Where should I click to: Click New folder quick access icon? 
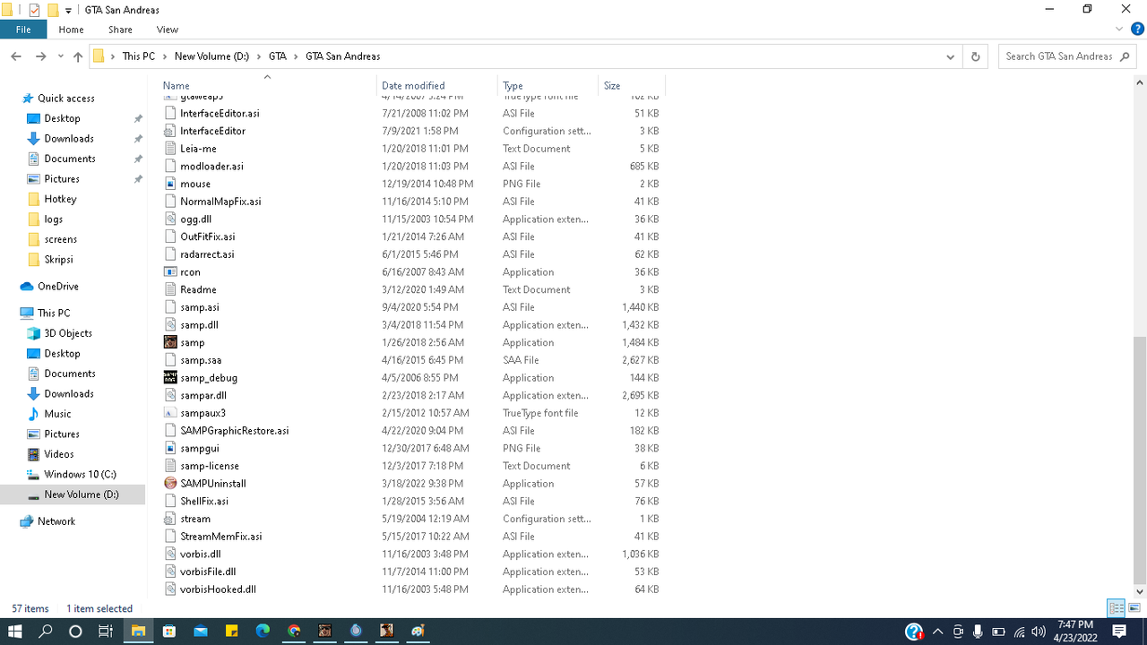53,10
